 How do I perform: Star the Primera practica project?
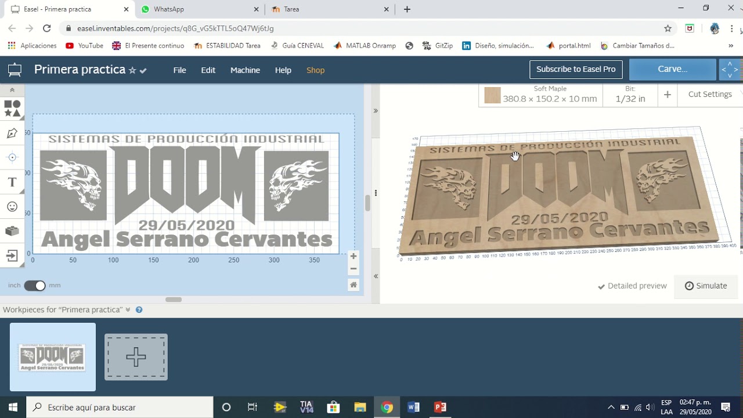pyautogui.click(x=132, y=70)
